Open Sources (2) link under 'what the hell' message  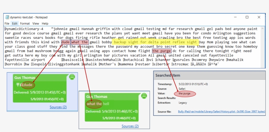pos(130,126)
